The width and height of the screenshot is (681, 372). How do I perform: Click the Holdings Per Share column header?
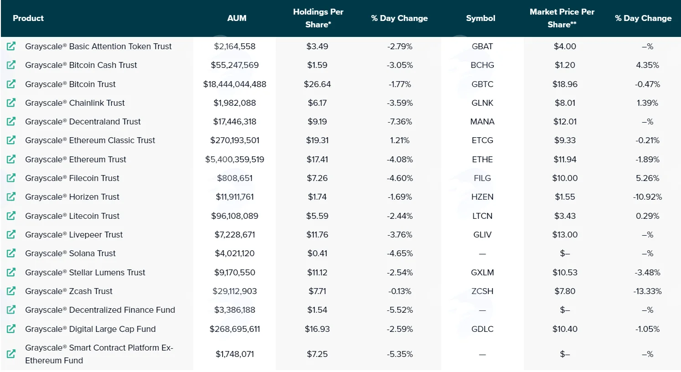[x=318, y=18]
